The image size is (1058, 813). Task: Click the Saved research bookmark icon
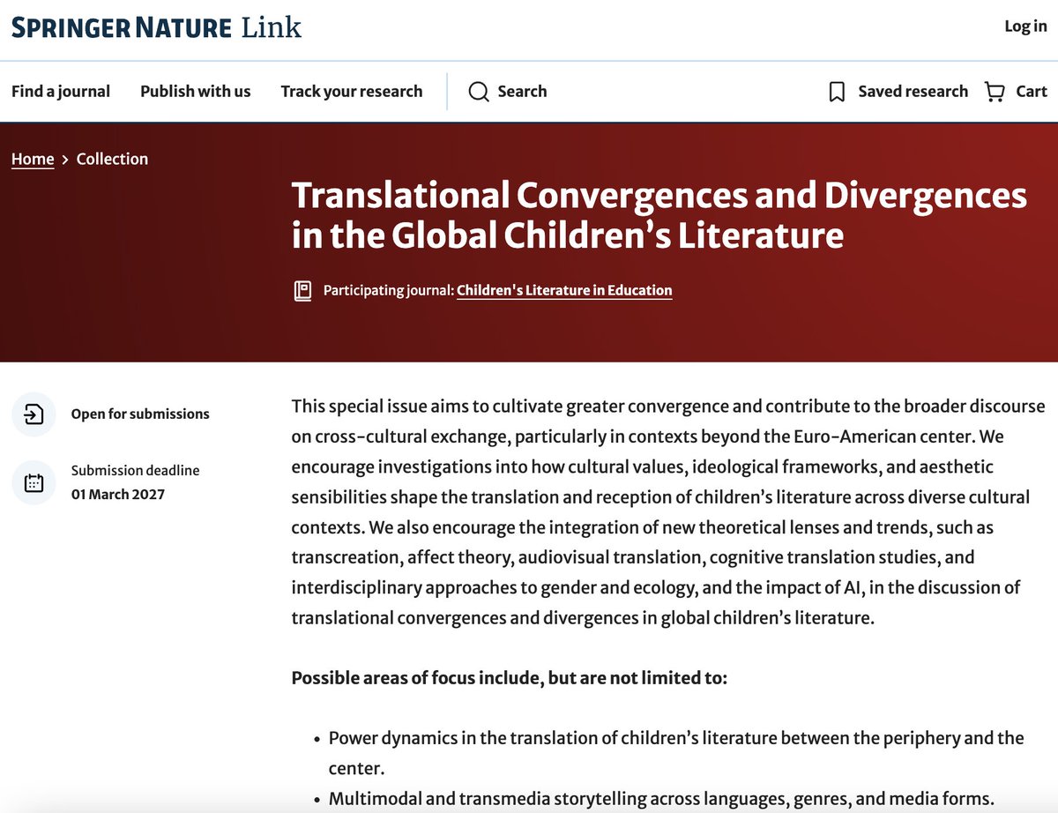coord(835,91)
